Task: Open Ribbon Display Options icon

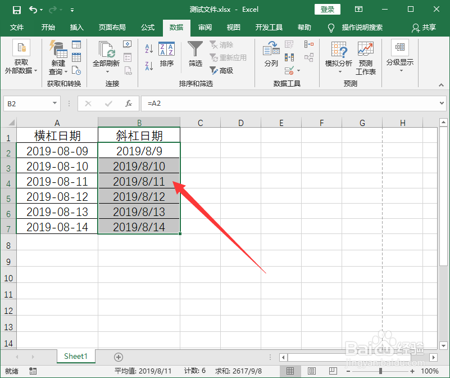Action: (358, 9)
